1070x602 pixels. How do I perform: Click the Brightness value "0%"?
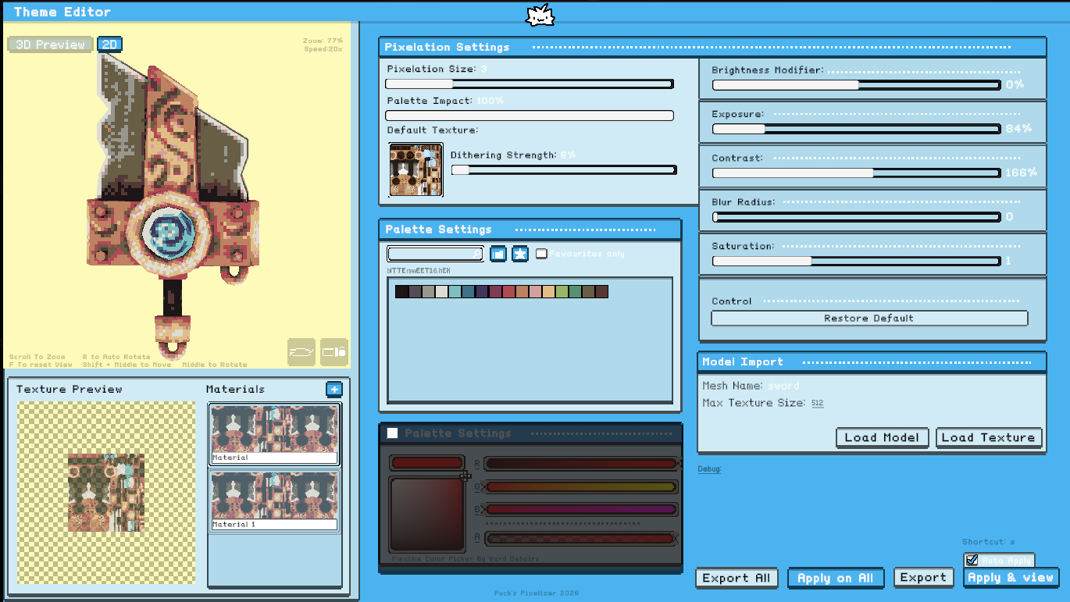[1015, 84]
